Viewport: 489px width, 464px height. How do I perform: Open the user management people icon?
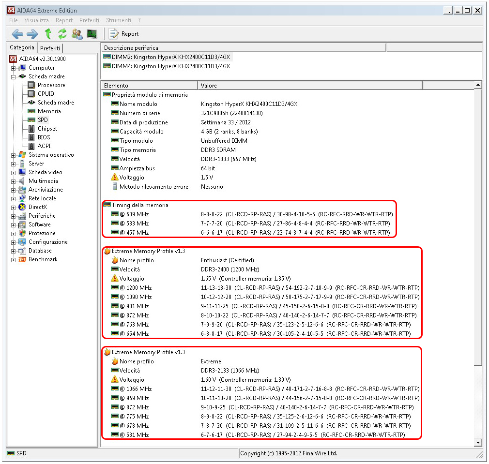(x=77, y=34)
